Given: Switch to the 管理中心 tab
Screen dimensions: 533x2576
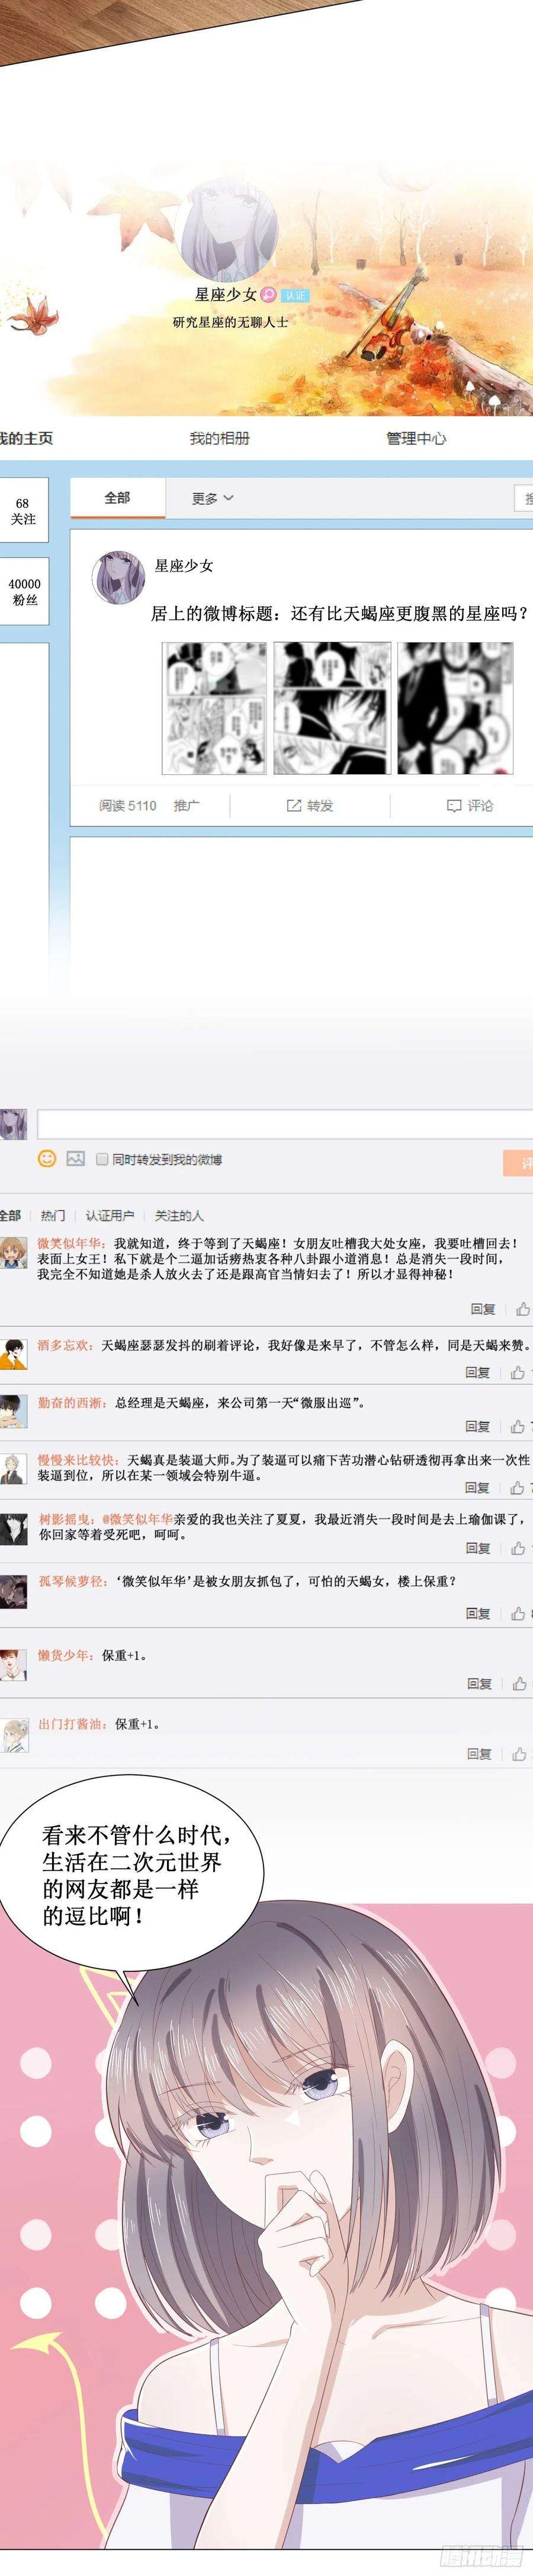Looking at the screenshot, I should (x=416, y=438).
